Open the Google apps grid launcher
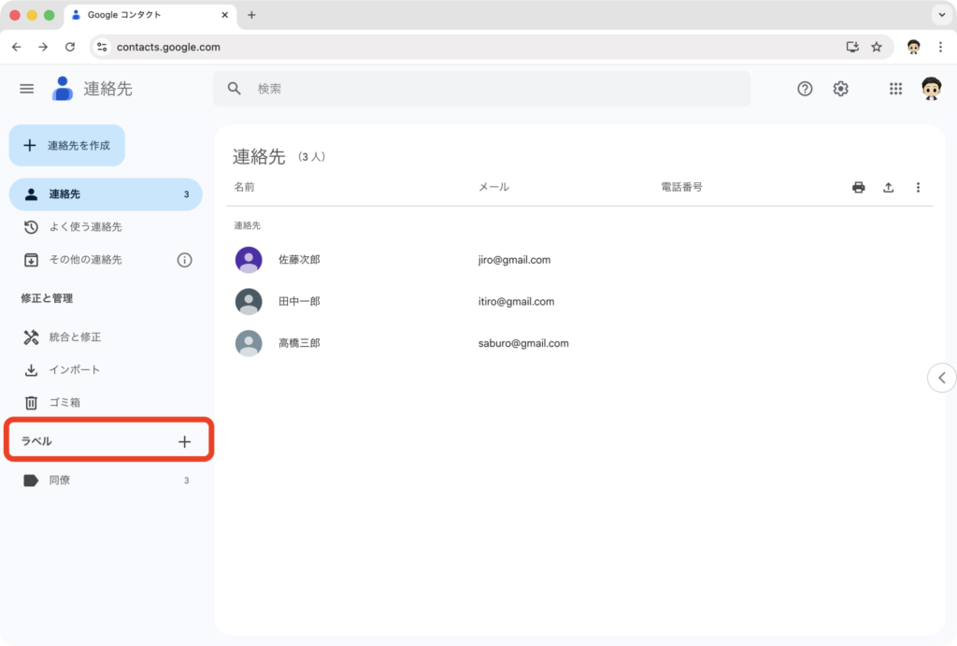The width and height of the screenshot is (957, 646). [895, 89]
